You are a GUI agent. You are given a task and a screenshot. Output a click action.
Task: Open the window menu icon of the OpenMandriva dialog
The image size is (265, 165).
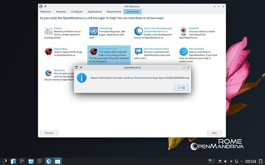(76, 67)
